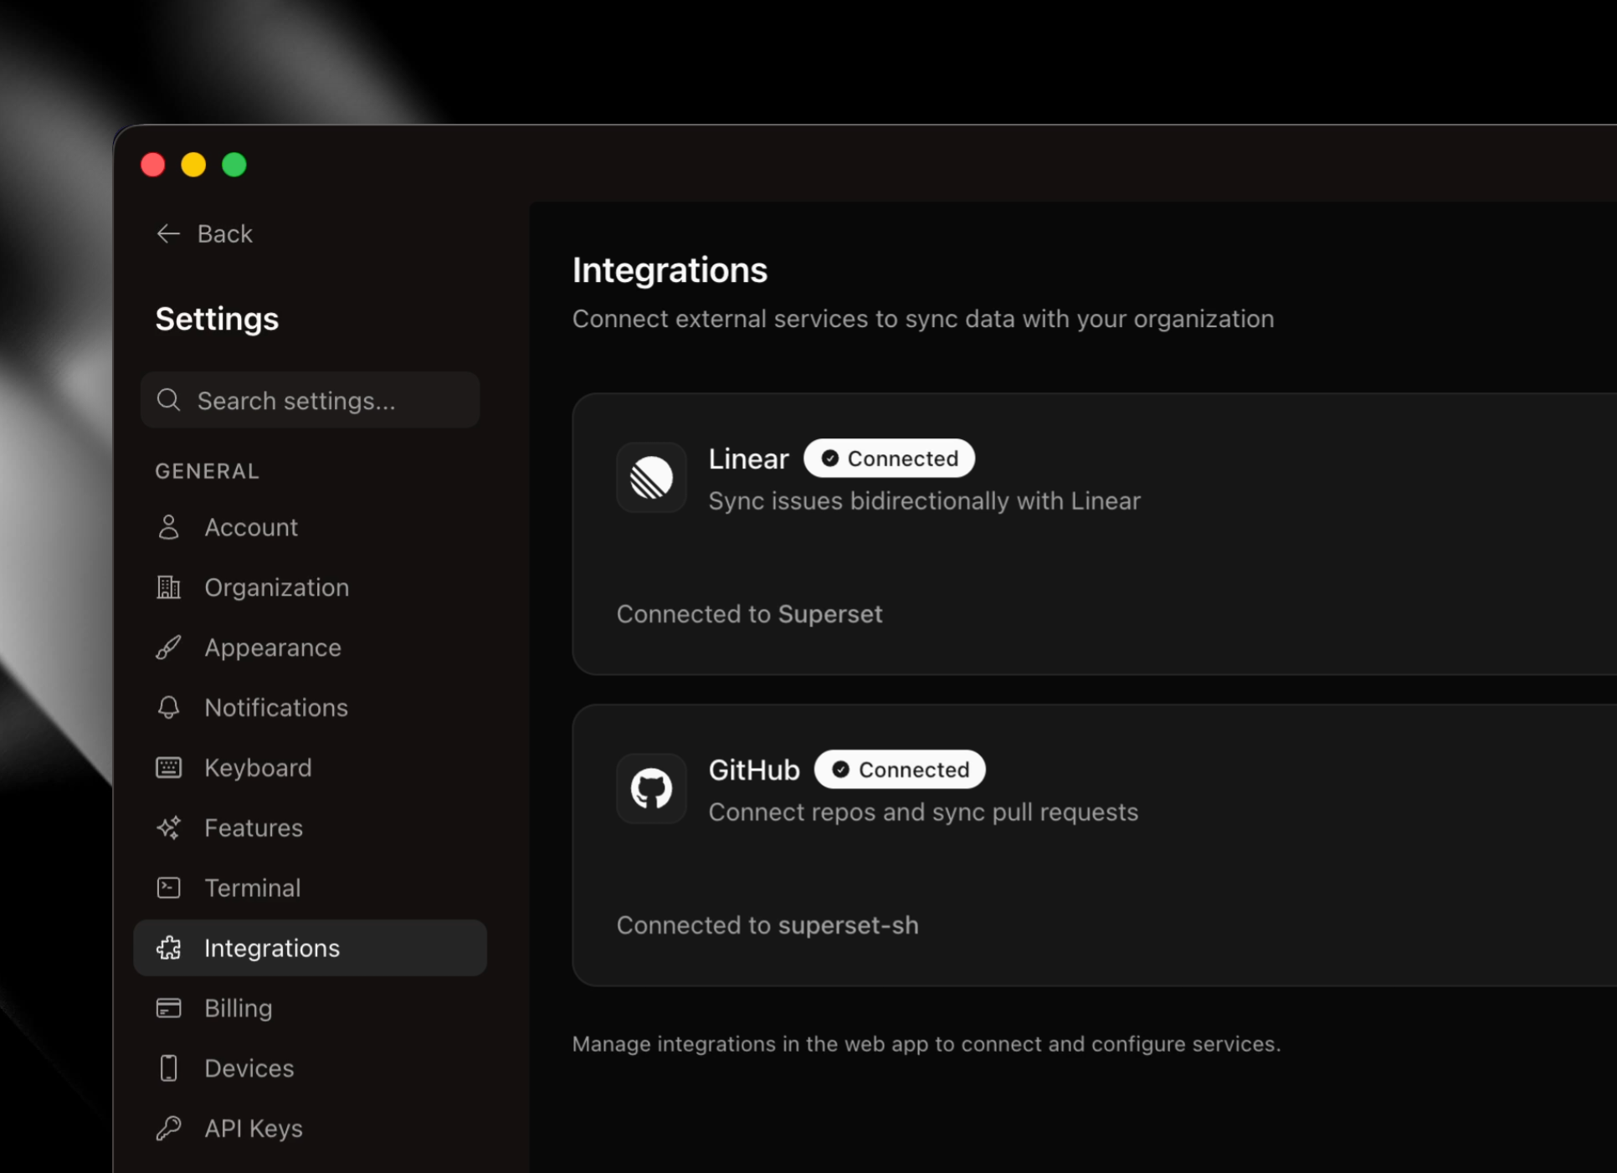Viewport: 1617px width, 1173px height.
Task: Click the green fullscreen window button
Action: [234, 165]
